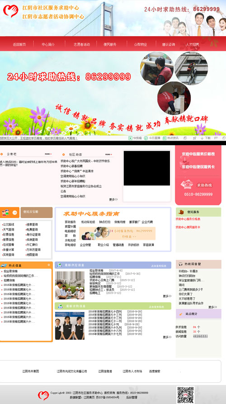Image resolution: width=226 pixels, height=404 pixels.
Task: Click the red heart logo in header
Action: point(10,11)
